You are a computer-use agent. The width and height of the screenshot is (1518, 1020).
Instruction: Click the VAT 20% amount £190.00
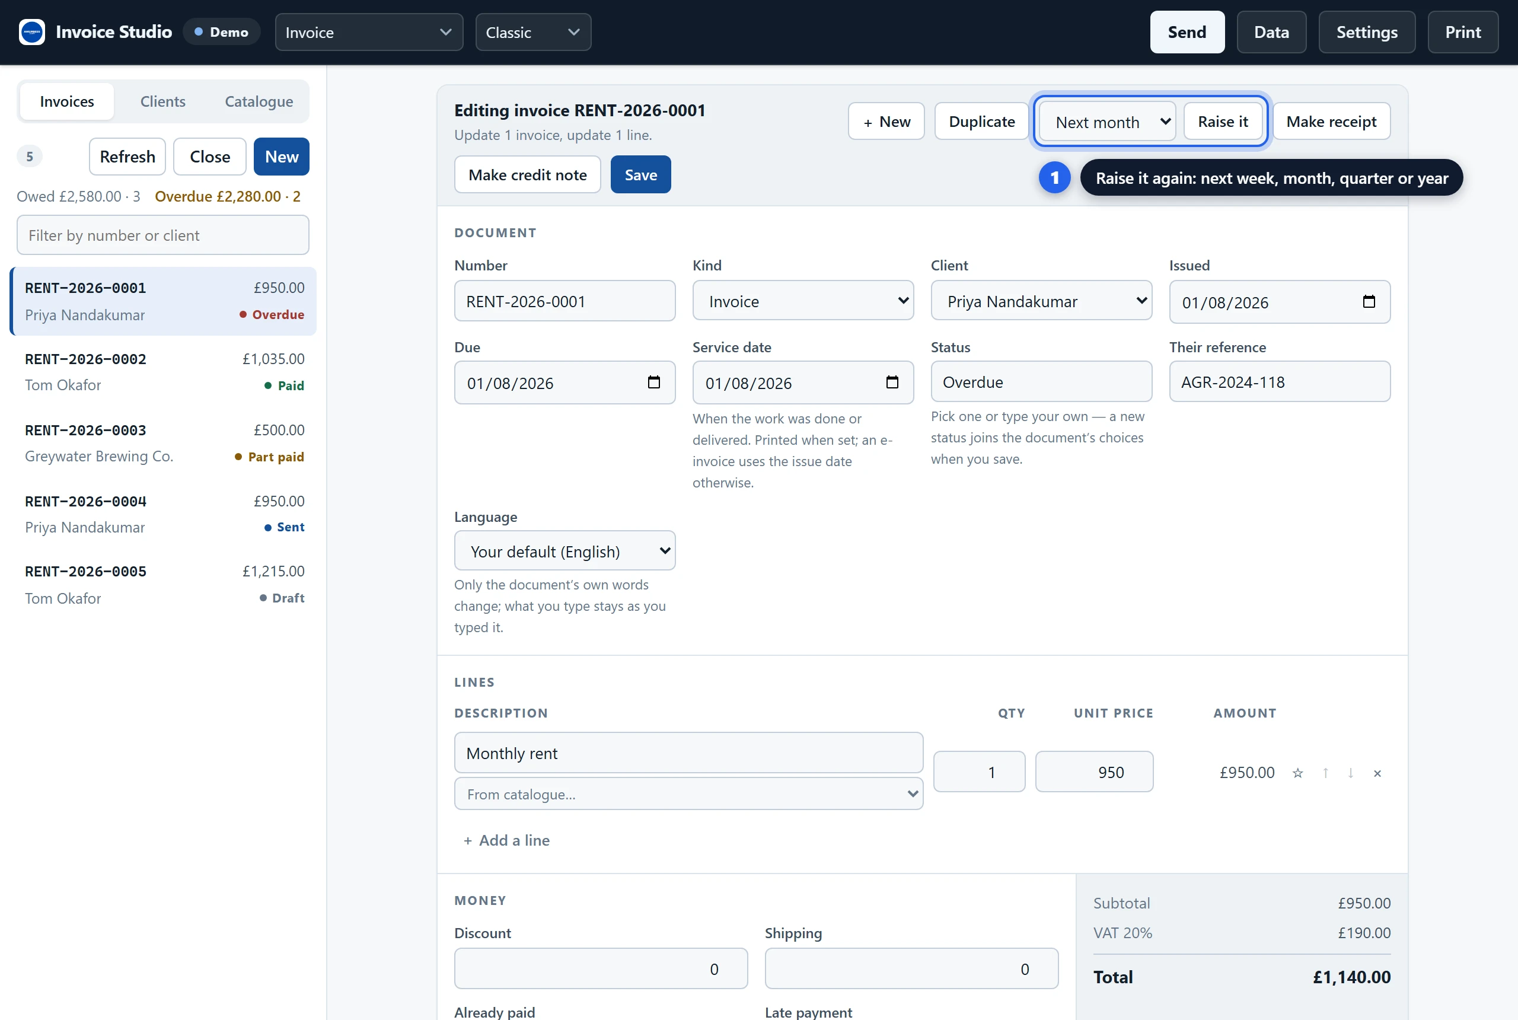click(1364, 932)
